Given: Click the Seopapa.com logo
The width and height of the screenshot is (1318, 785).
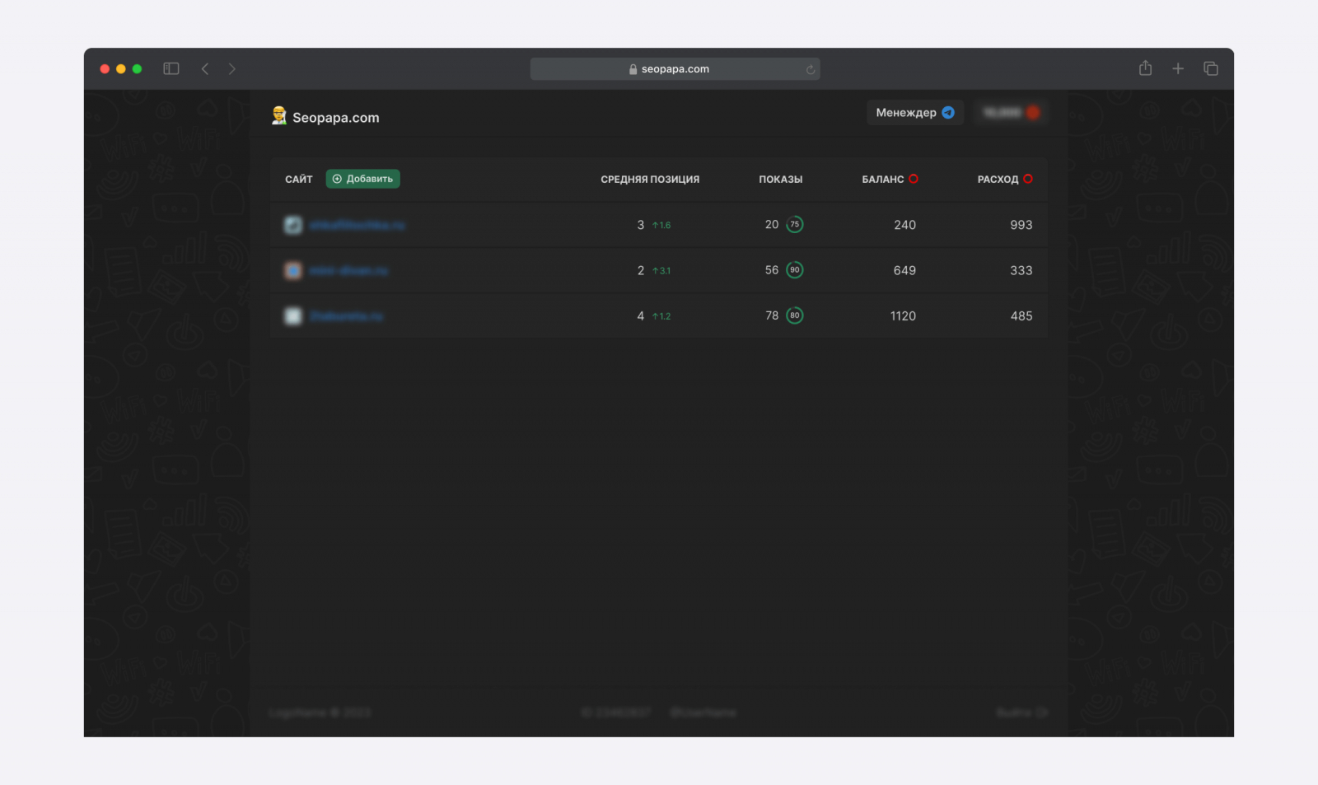Looking at the screenshot, I should [x=325, y=116].
